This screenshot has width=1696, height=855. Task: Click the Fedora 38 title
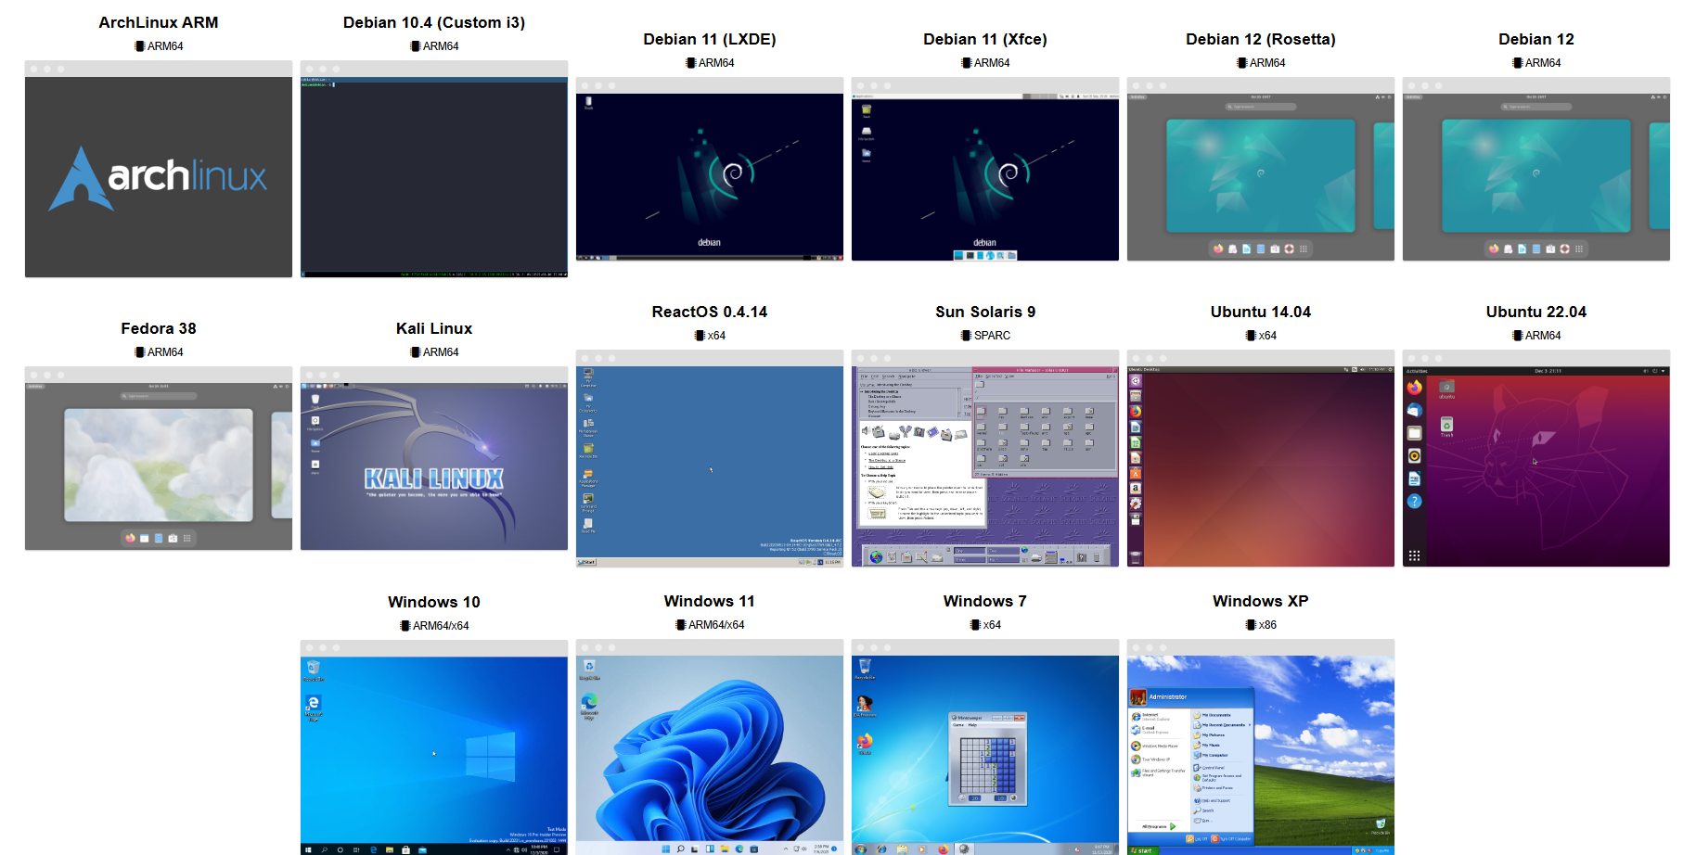pyautogui.click(x=159, y=328)
